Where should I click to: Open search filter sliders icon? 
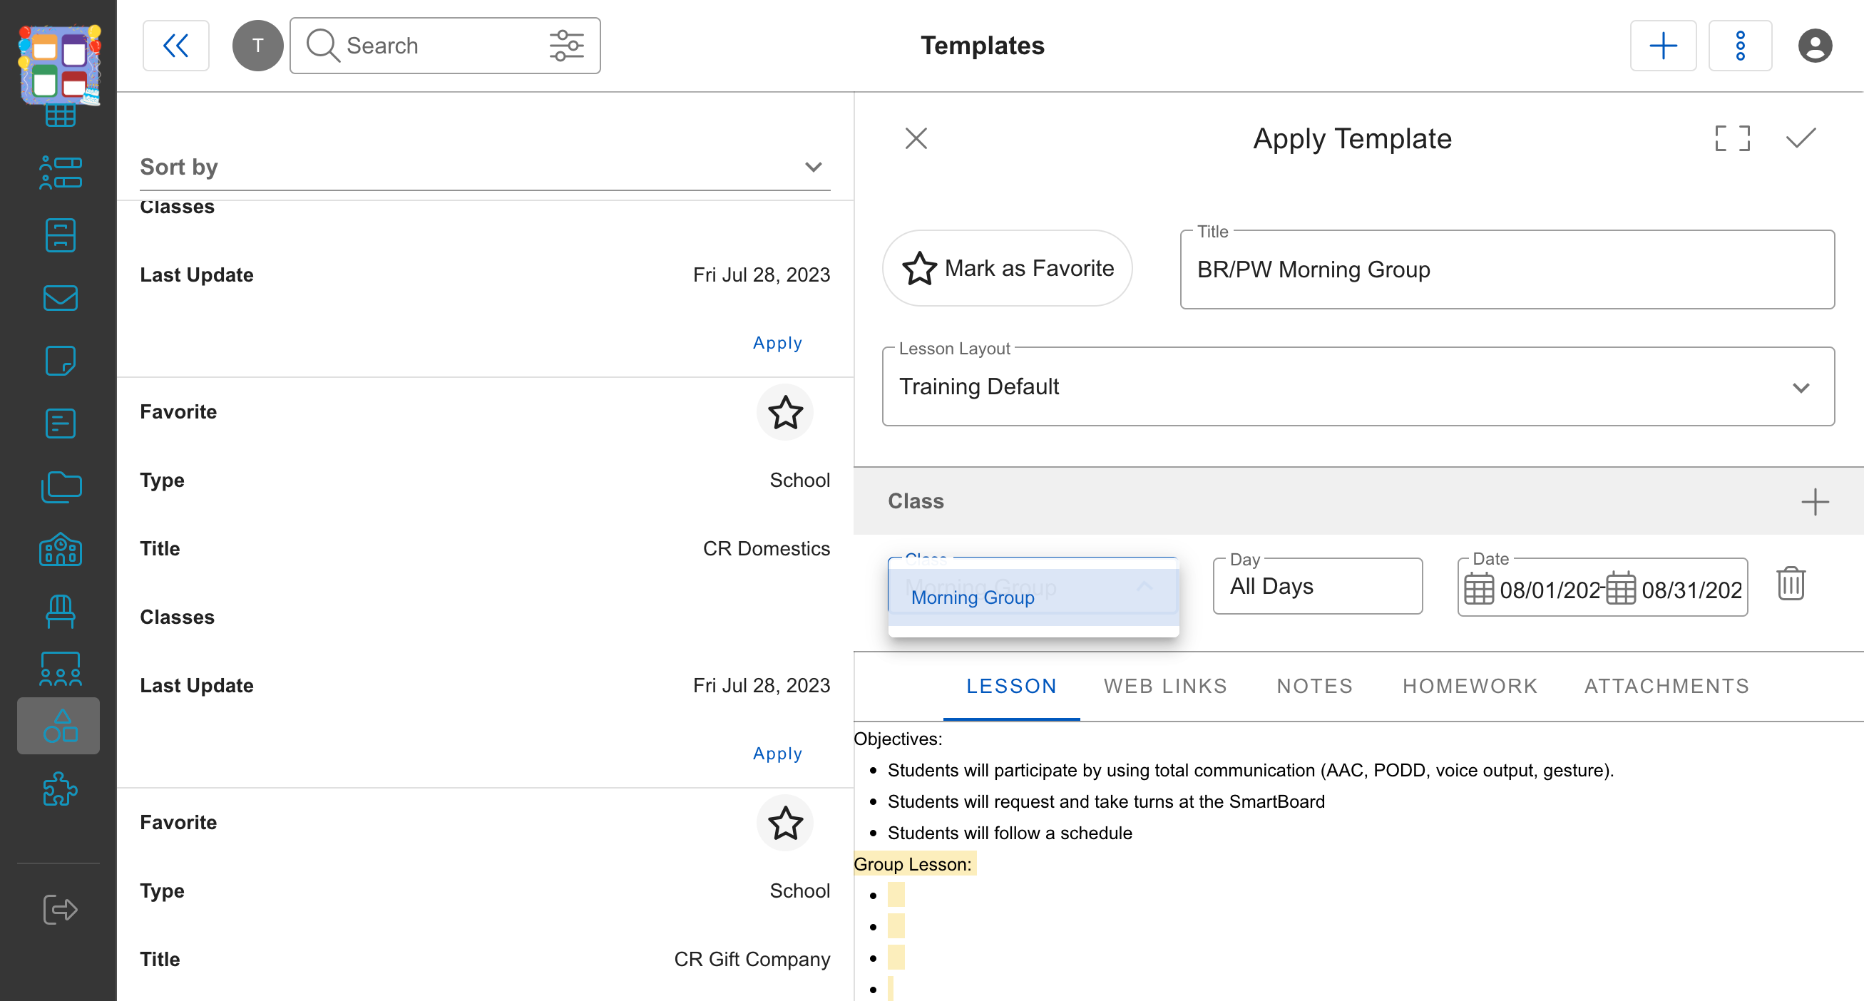[567, 46]
